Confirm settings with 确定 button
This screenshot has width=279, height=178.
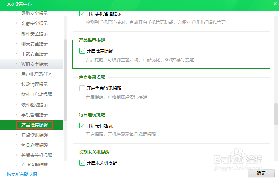[261, 173]
